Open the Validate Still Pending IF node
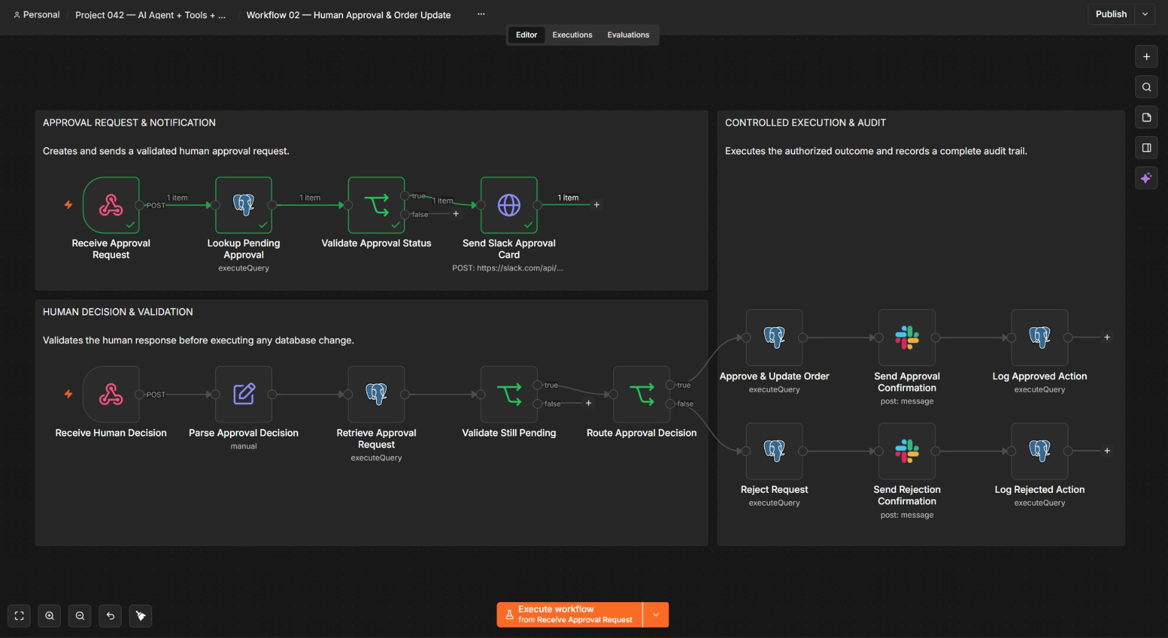This screenshot has height=638, width=1168. click(509, 394)
